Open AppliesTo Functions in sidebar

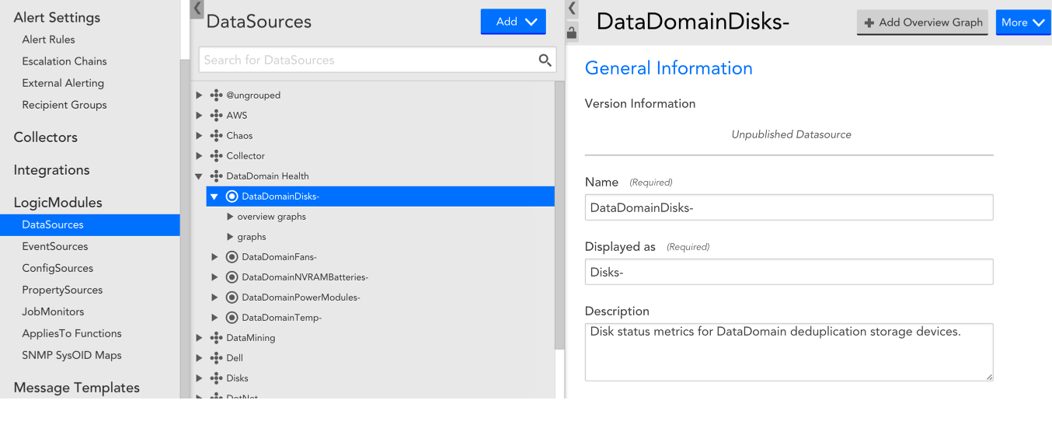tap(71, 333)
